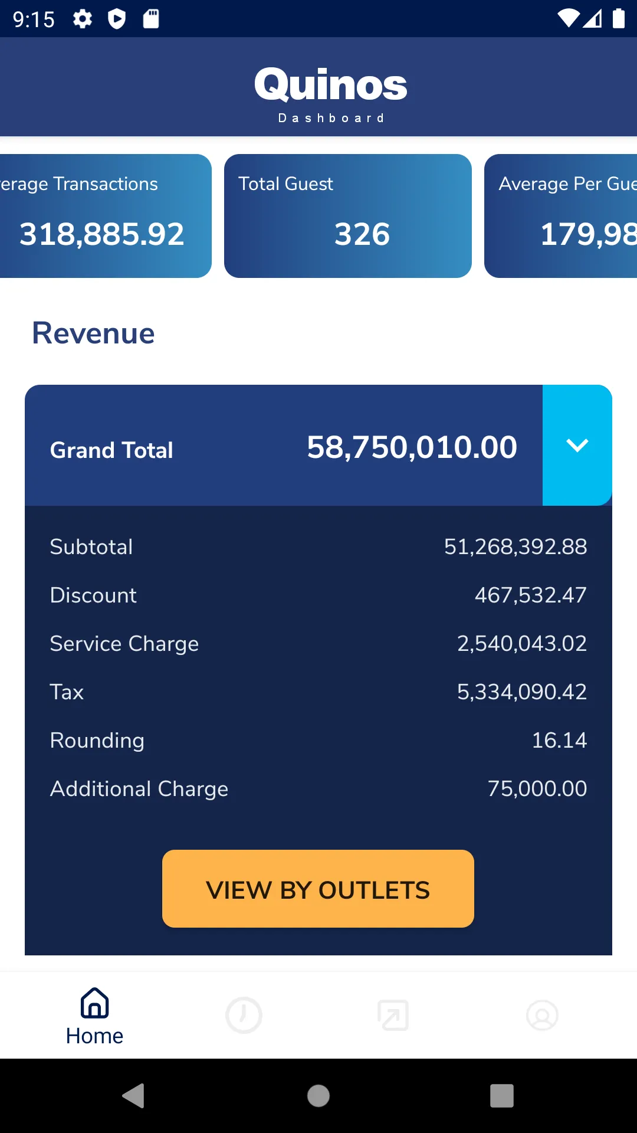637x1133 pixels.
Task: Select the Average Transactions card
Action: (x=106, y=216)
